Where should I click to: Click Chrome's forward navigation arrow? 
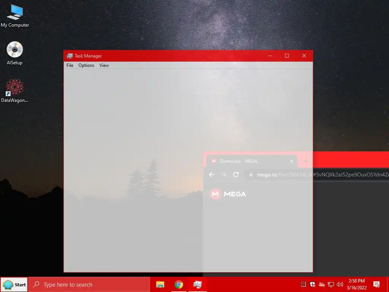tap(224, 175)
